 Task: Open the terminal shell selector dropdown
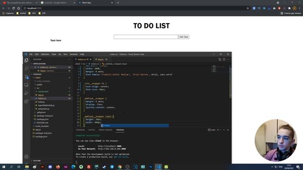tap(220, 130)
